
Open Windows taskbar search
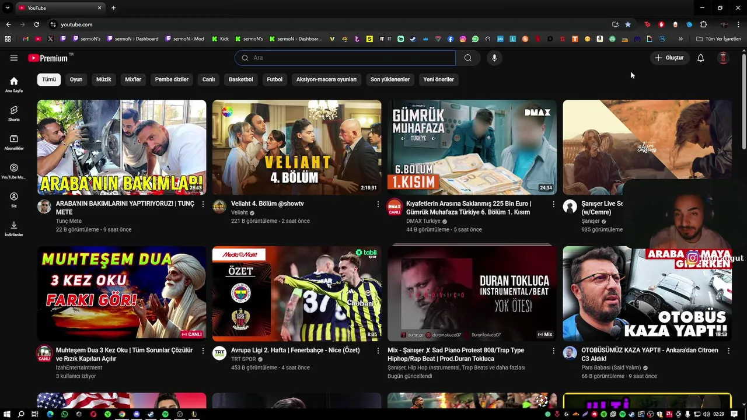point(21,414)
